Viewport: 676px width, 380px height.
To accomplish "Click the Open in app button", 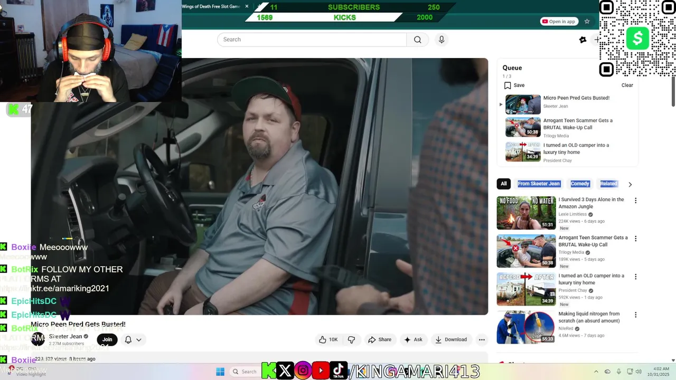I will click(x=559, y=22).
